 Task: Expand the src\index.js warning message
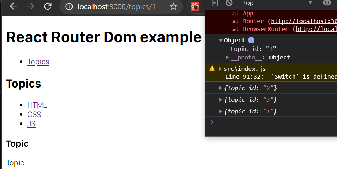click(220, 69)
